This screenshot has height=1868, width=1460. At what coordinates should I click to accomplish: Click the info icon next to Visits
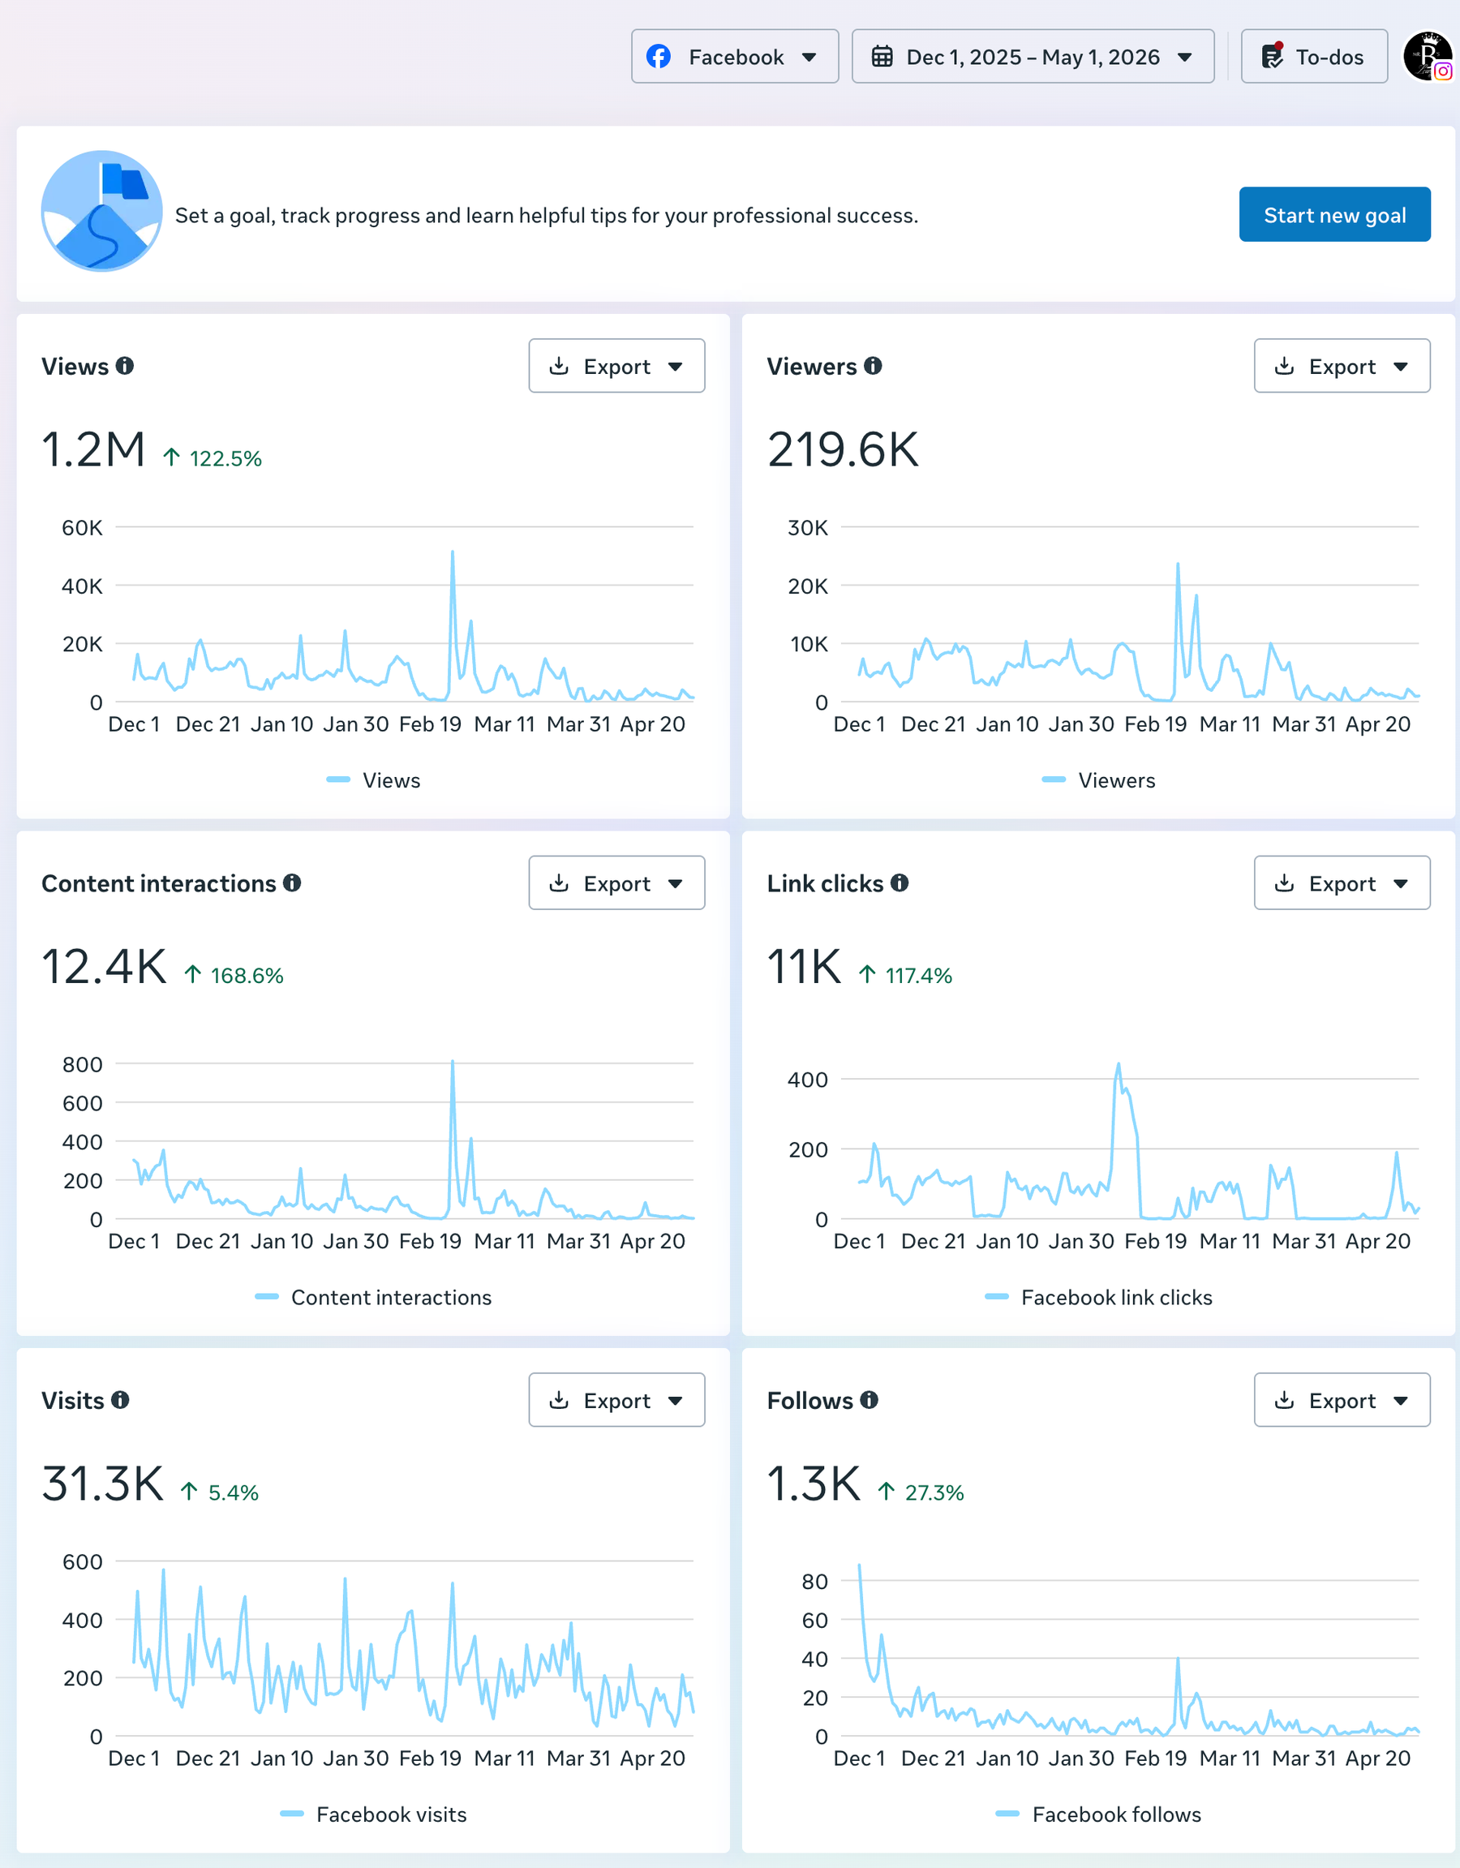tap(120, 1400)
